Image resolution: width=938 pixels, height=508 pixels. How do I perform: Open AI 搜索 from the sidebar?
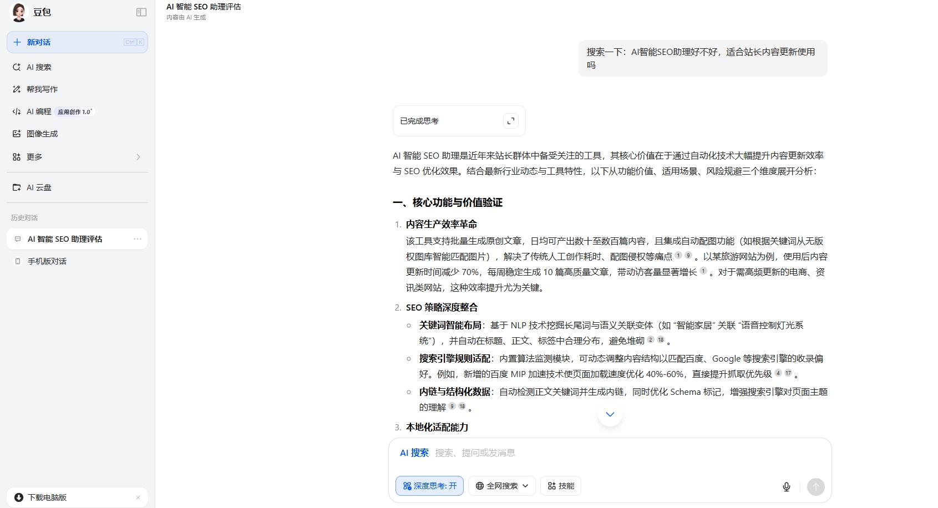[39, 67]
